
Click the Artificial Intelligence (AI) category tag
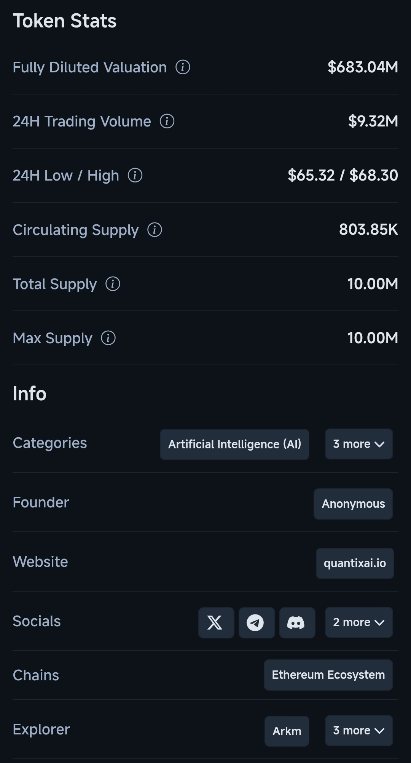point(234,445)
